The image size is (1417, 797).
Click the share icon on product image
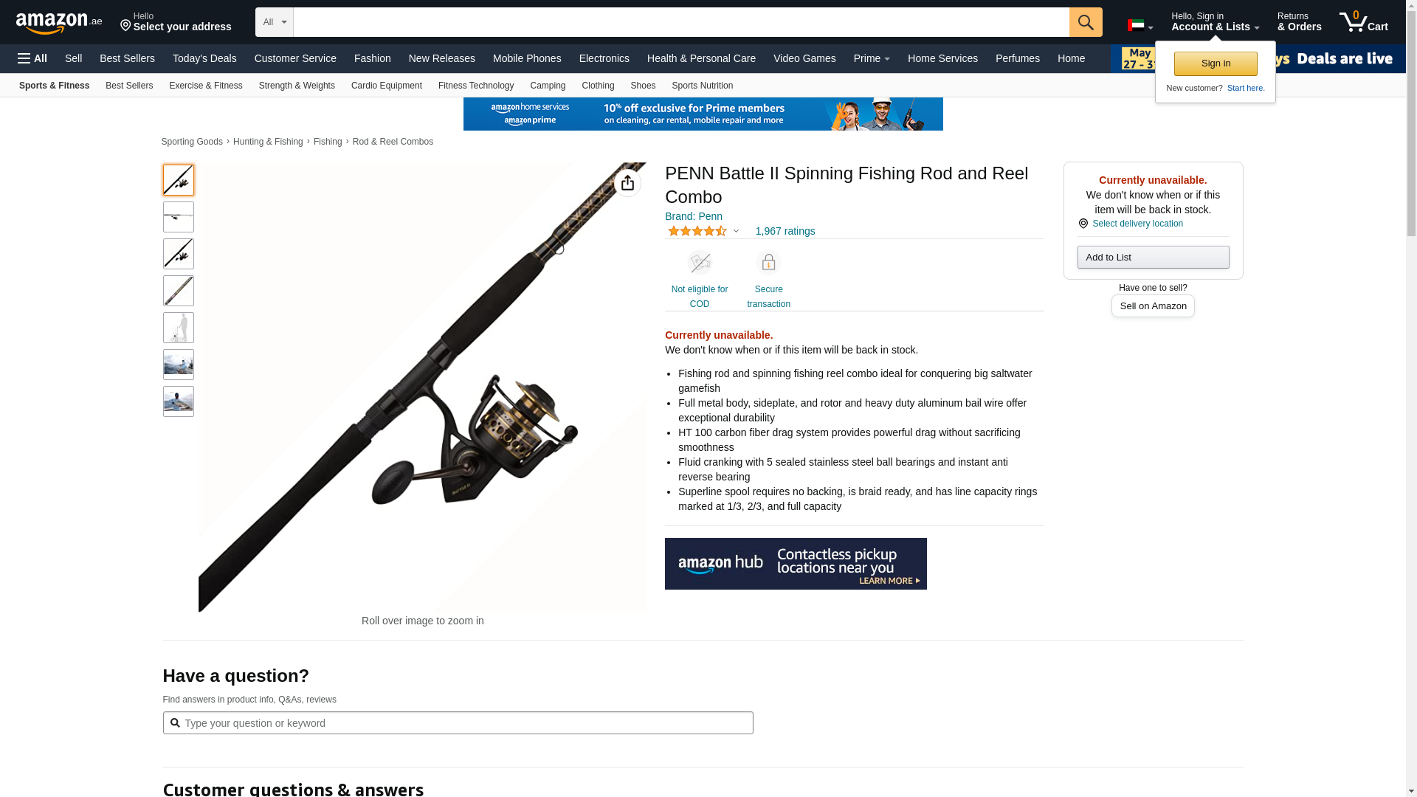click(627, 183)
